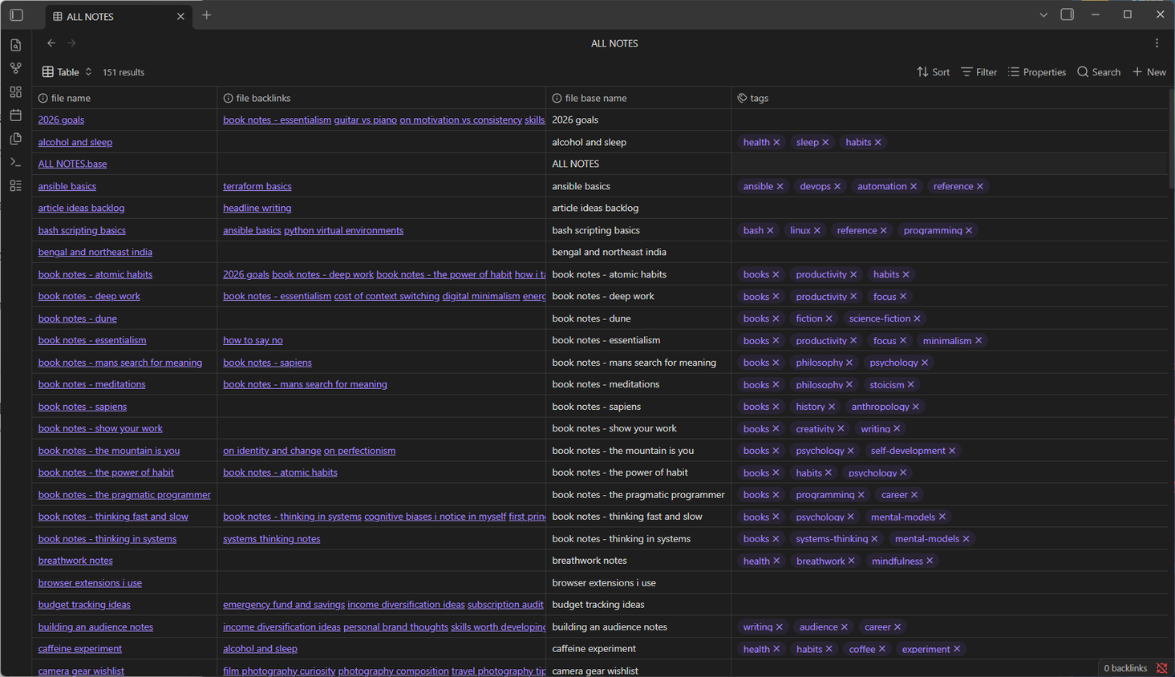
Task: Open the Filter panel
Action: 978,72
